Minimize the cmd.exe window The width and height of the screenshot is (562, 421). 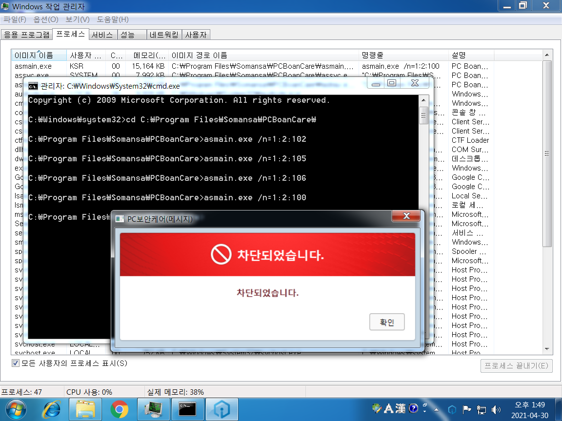tap(376, 84)
